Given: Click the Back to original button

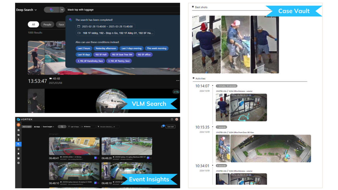Looking at the screenshot, I should click(x=27, y=126).
